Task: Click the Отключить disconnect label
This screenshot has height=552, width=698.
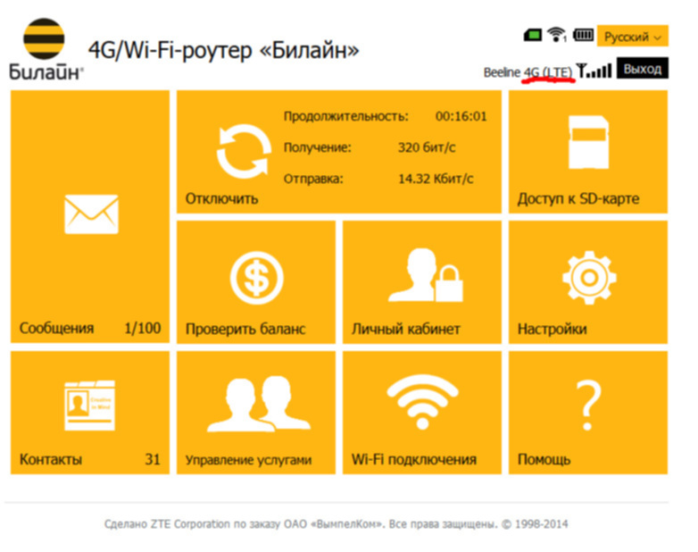Action: coord(221,198)
